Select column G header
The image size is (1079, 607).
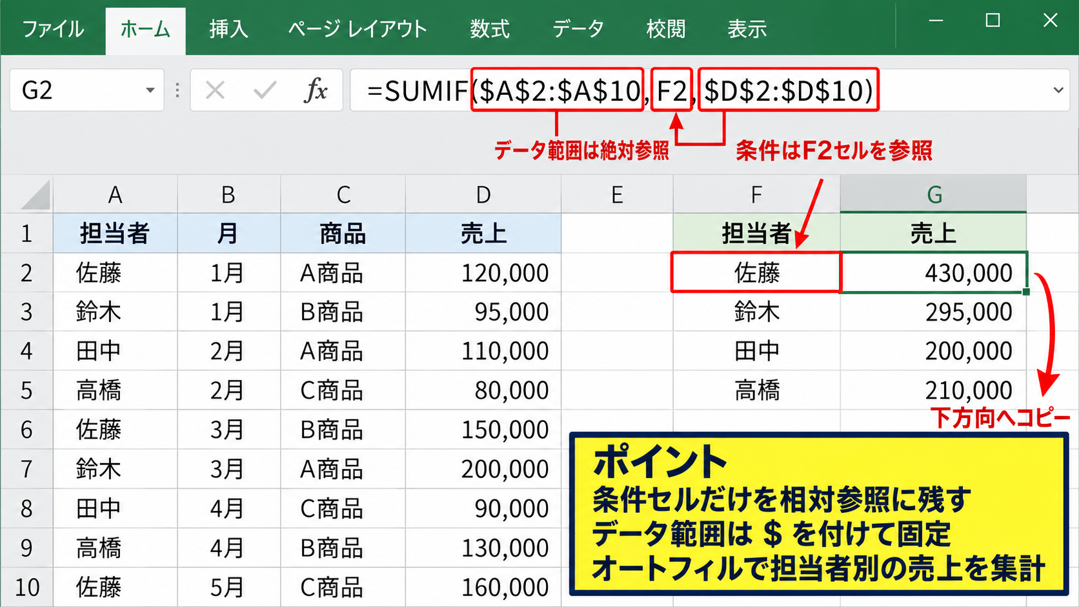(x=934, y=194)
